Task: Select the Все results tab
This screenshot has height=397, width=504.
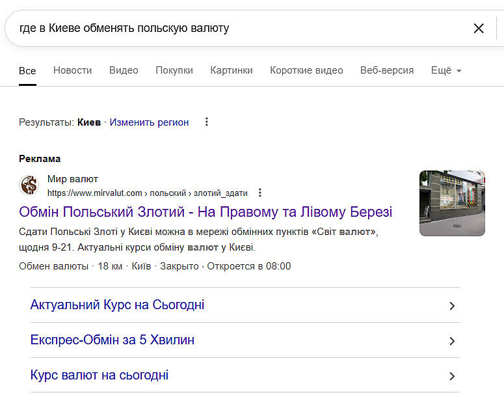Action: (27, 70)
